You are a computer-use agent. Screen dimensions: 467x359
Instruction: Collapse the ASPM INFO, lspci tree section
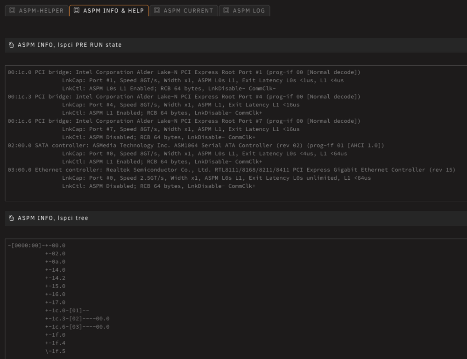(236, 218)
